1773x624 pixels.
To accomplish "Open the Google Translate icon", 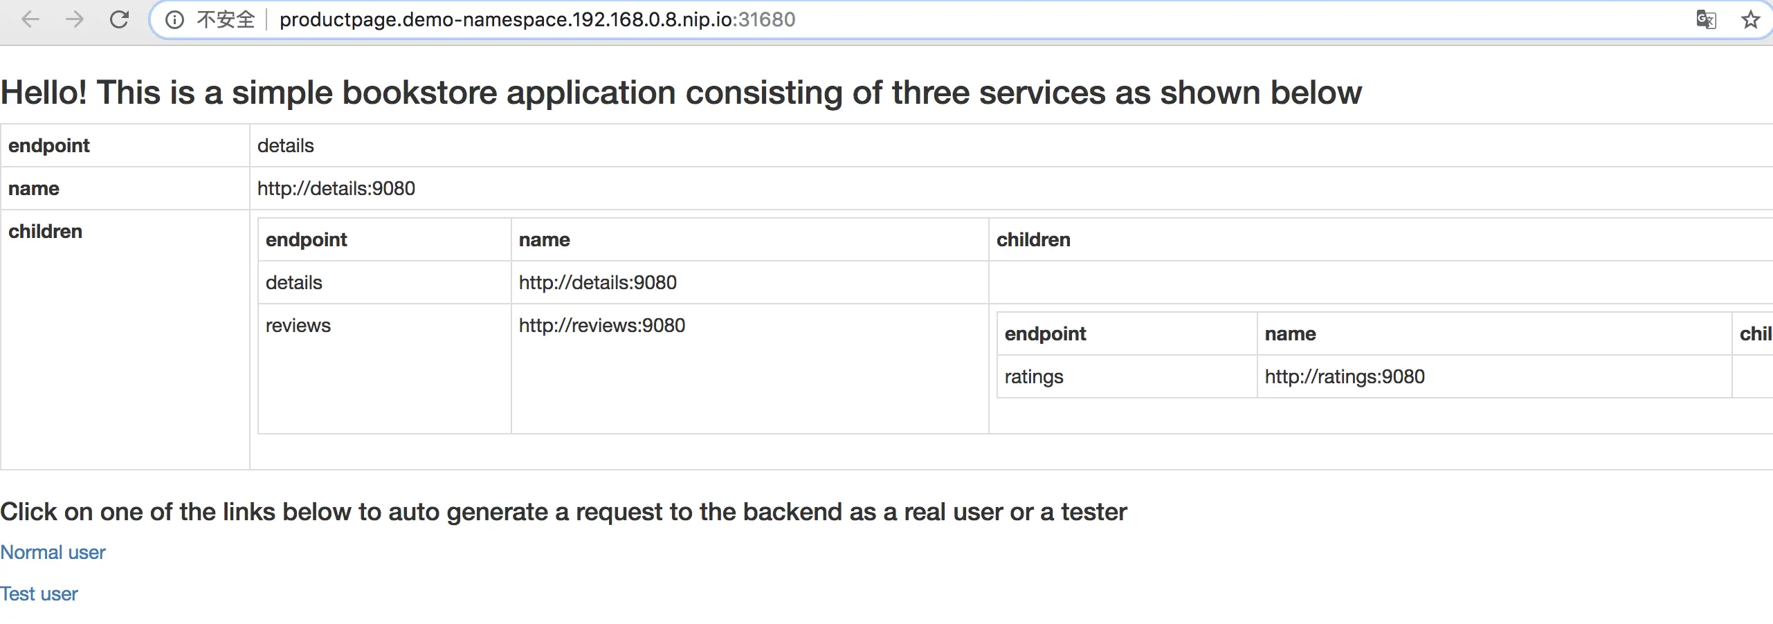I will (1706, 19).
